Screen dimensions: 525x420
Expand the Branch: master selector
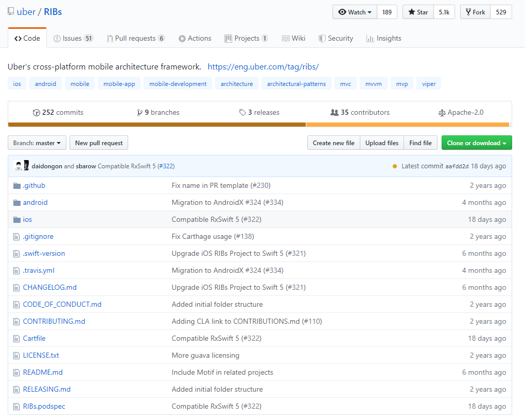coord(37,143)
